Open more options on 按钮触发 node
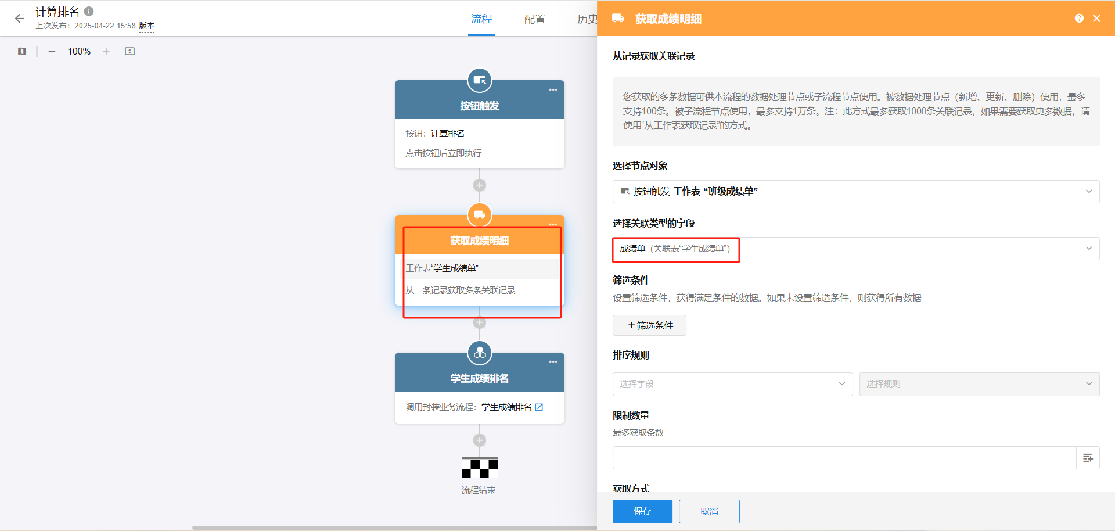This screenshot has width=1115, height=531. (553, 89)
